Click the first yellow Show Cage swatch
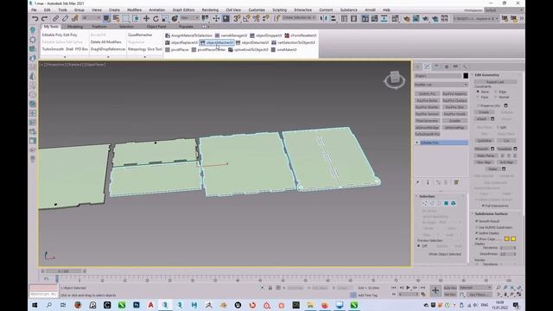Viewport: 553px width, 311px height. click(507, 238)
